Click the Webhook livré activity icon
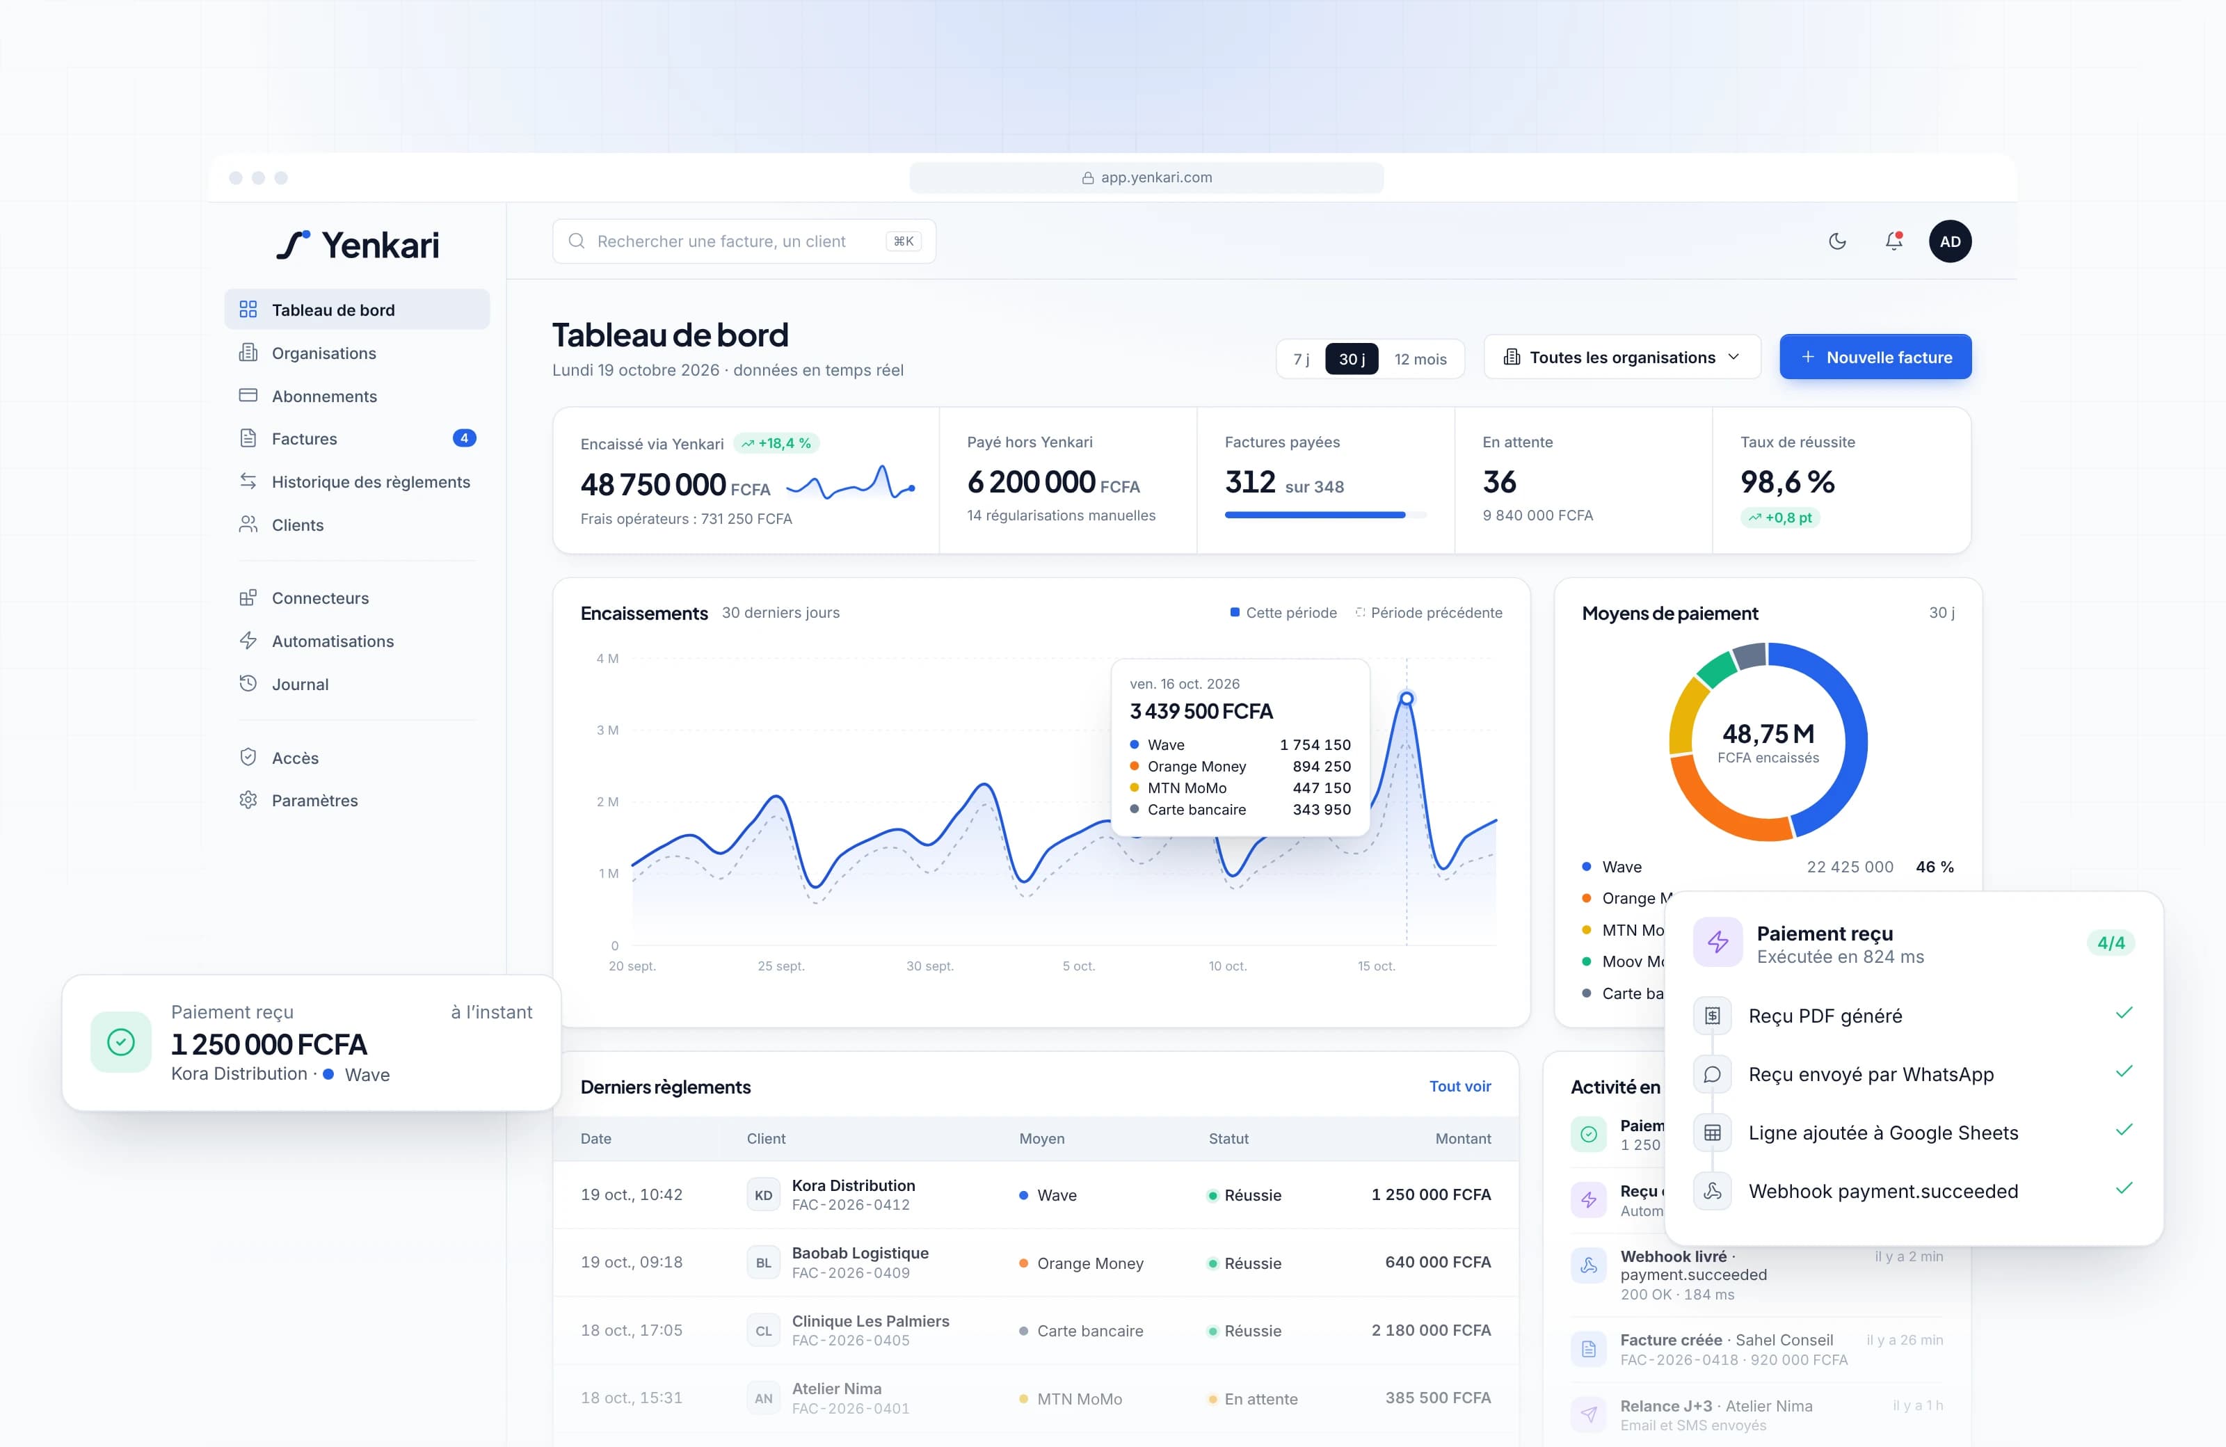The width and height of the screenshot is (2226, 1447). (x=1588, y=1267)
